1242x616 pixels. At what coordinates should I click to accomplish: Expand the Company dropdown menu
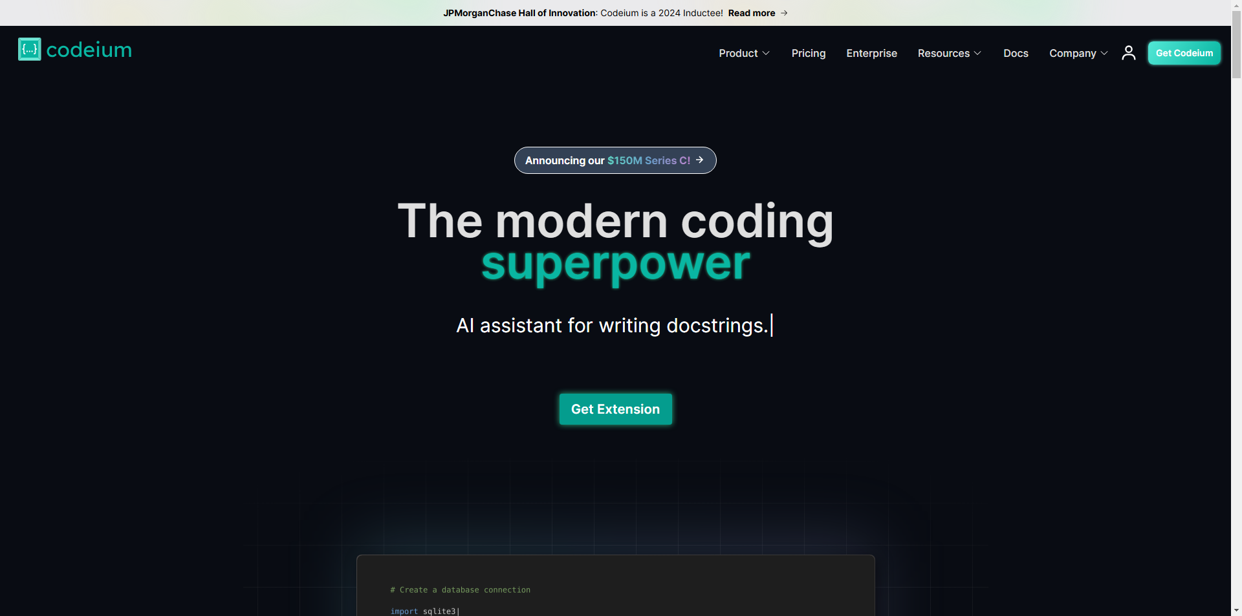coord(1078,53)
